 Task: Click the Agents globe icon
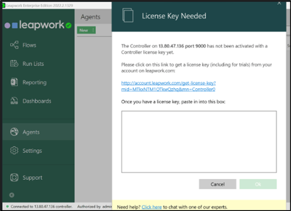(x=14, y=132)
